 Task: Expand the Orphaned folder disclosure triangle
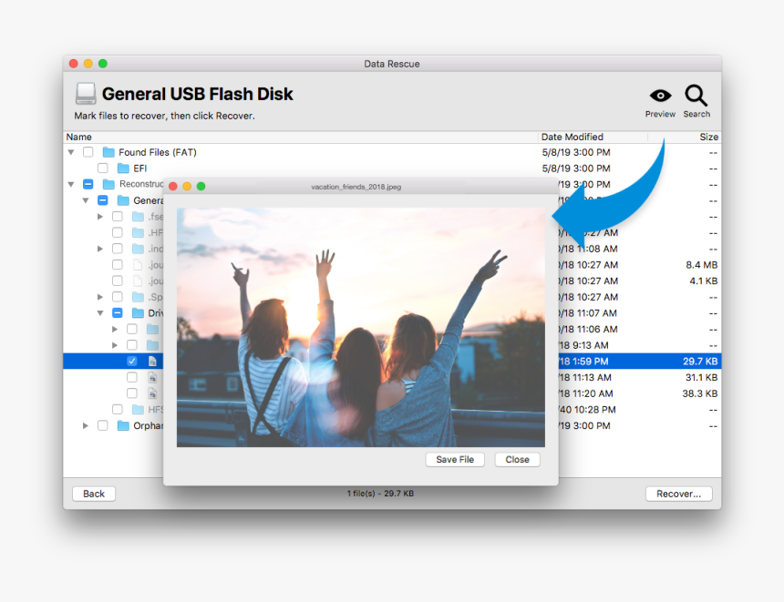point(86,425)
